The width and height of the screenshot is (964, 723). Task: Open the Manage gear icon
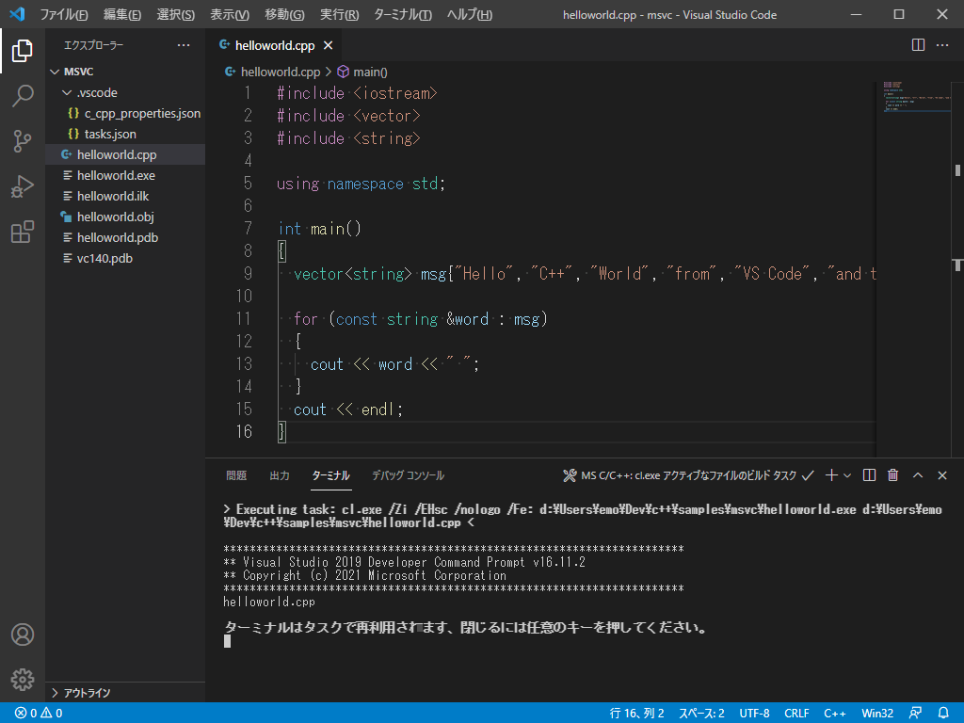tap(23, 680)
